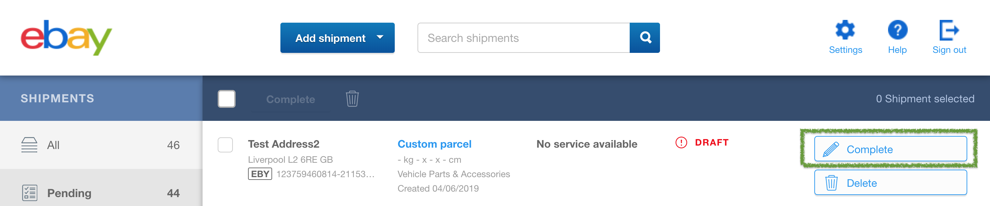Click the magnifier search button
The height and width of the screenshot is (206, 990).
click(x=645, y=37)
